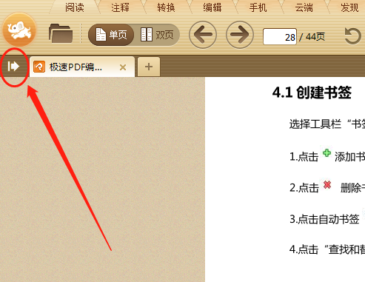This screenshot has width=365, height=282.
Task: Open the 手机 tab
Action: 258,7
